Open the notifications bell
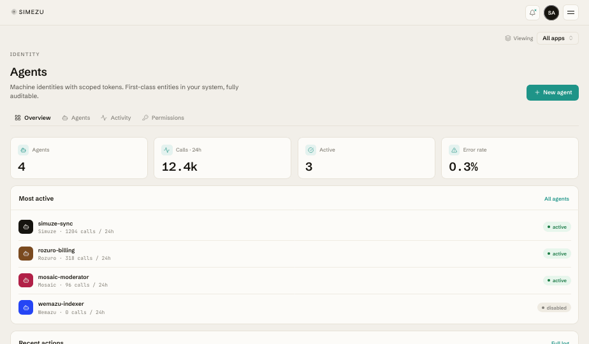This screenshot has width=589, height=344. tap(532, 12)
